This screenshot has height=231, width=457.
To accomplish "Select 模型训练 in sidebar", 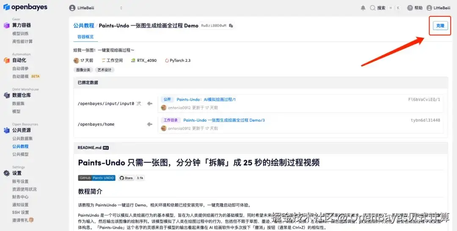I will point(20,33).
